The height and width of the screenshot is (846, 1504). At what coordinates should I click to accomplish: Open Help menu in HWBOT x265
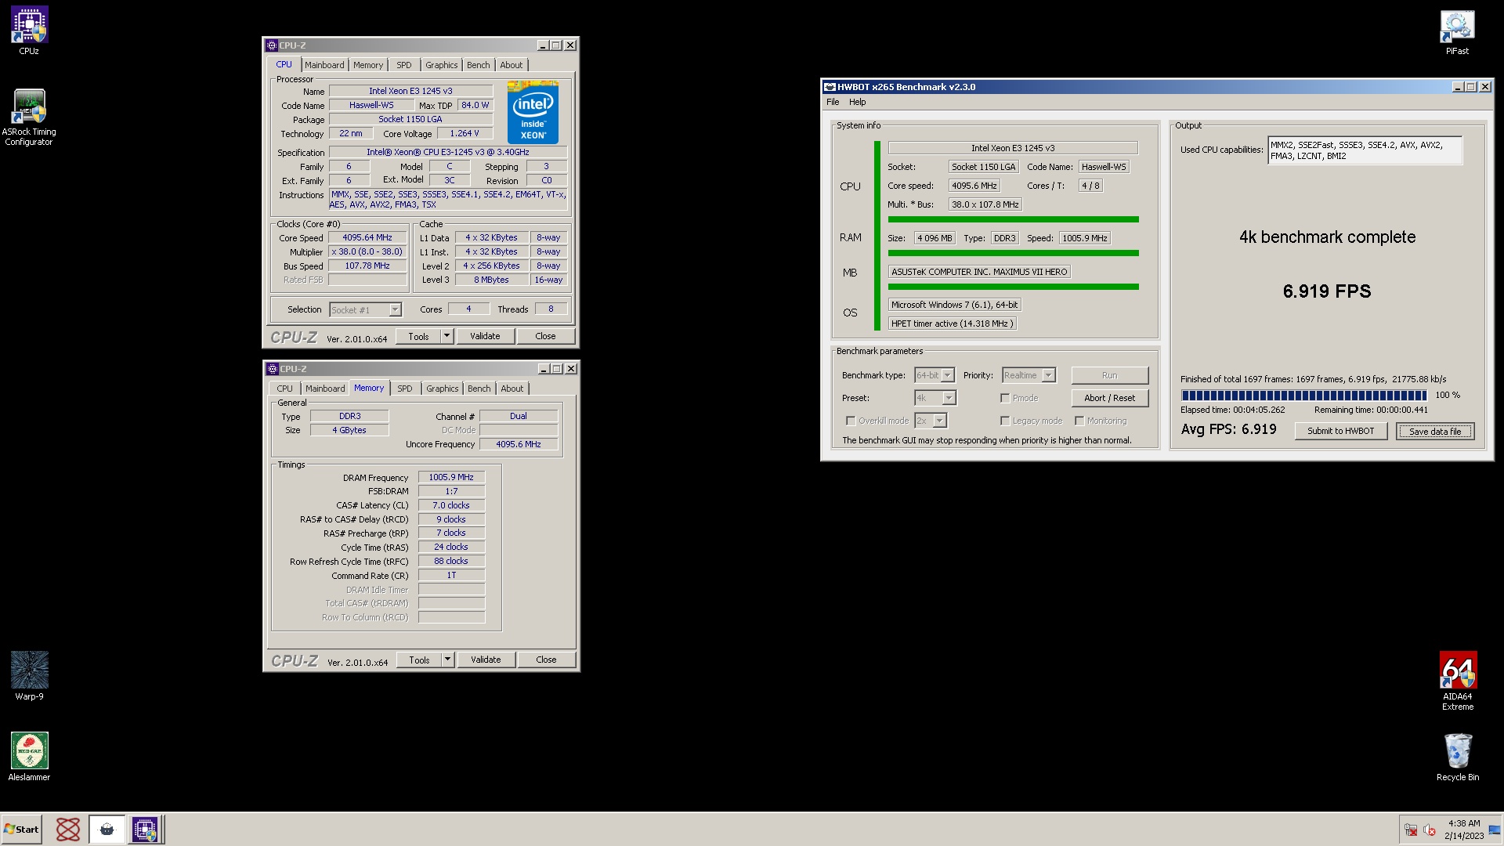click(858, 102)
